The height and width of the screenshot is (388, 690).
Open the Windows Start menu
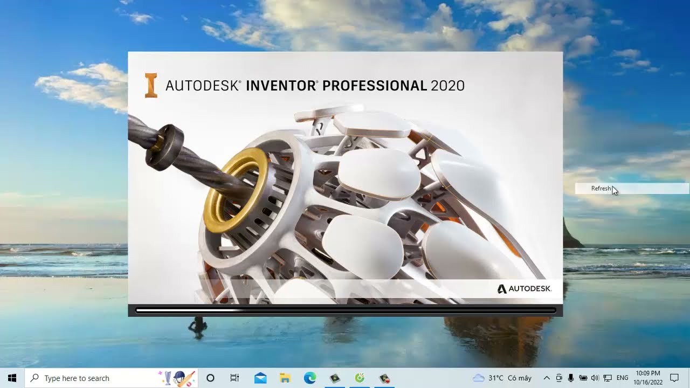[12, 378]
